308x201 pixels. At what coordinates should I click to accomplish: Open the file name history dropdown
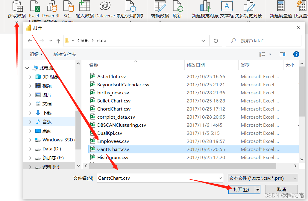pyautogui.click(x=220, y=178)
